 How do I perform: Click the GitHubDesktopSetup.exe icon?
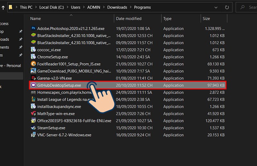point(33,85)
